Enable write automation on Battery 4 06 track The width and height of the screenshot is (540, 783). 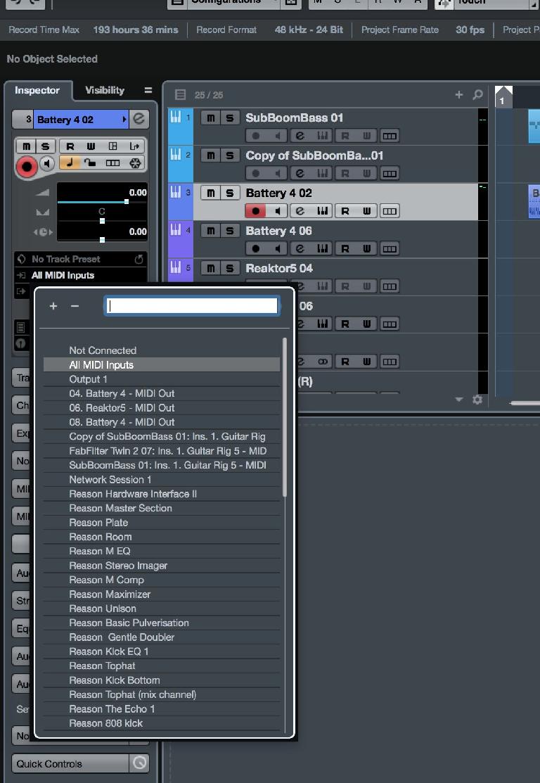pyautogui.click(x=367, y=248)
